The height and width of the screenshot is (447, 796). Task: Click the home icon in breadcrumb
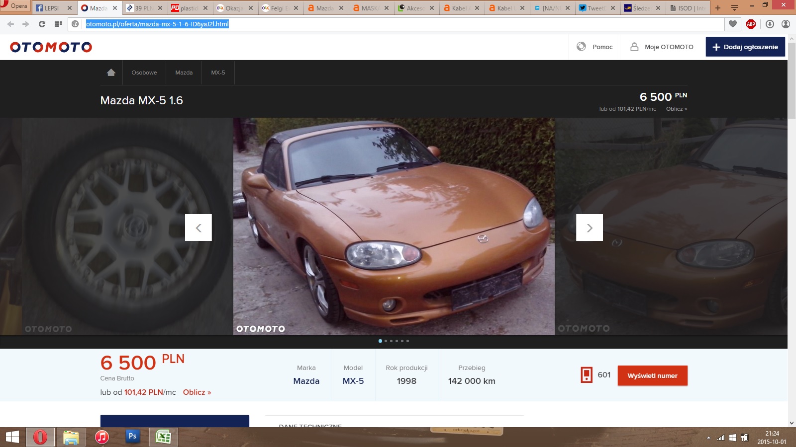(111, 73)
